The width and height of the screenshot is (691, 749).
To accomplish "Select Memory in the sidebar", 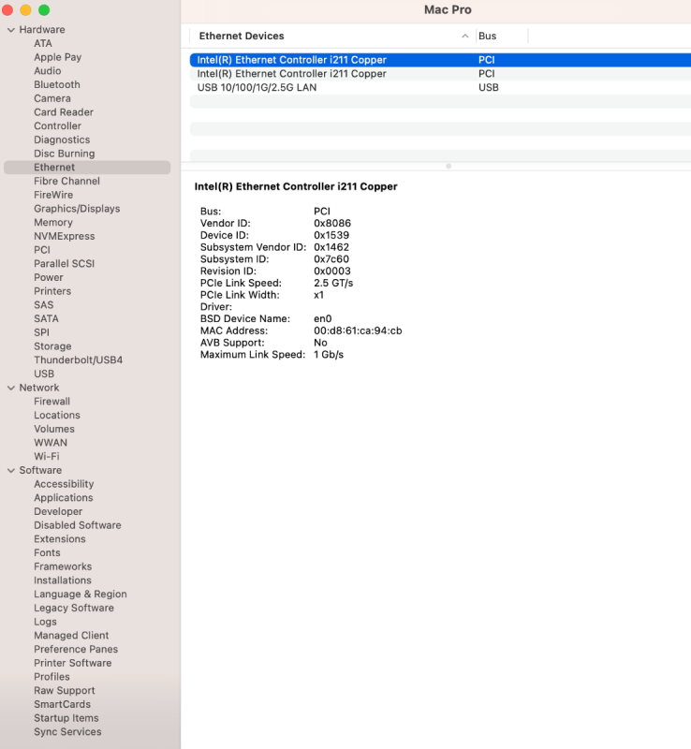I will [53, 223].
